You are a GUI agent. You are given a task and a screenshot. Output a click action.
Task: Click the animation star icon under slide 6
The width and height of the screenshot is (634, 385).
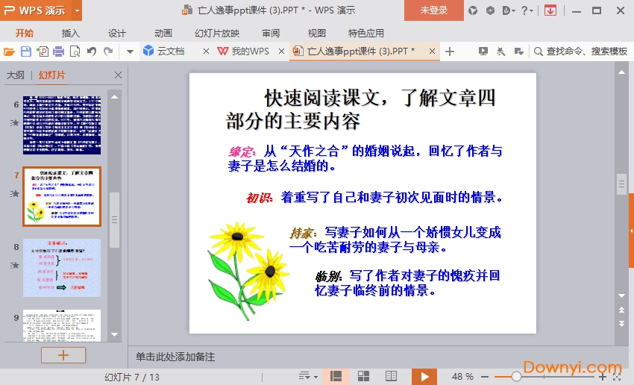[x=15, y=122]
